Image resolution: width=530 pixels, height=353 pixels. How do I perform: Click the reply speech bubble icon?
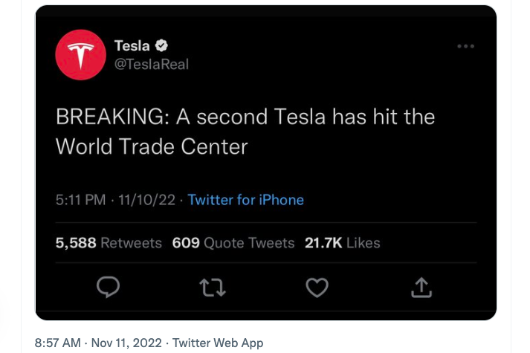click(109, 287)
